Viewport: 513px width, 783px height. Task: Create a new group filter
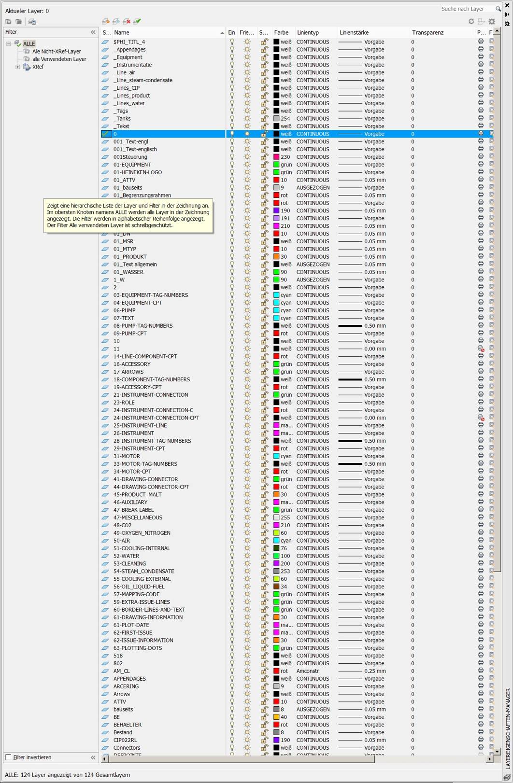[x=19, y=21]
